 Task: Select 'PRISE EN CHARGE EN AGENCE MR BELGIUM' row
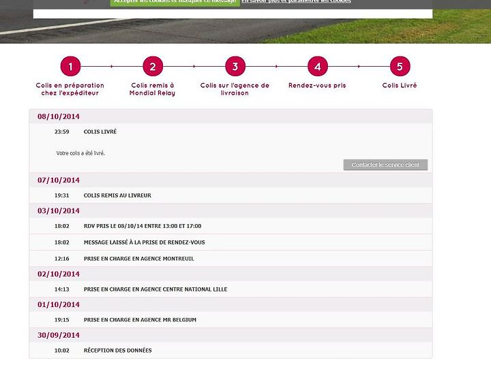[x=230, y=320]
